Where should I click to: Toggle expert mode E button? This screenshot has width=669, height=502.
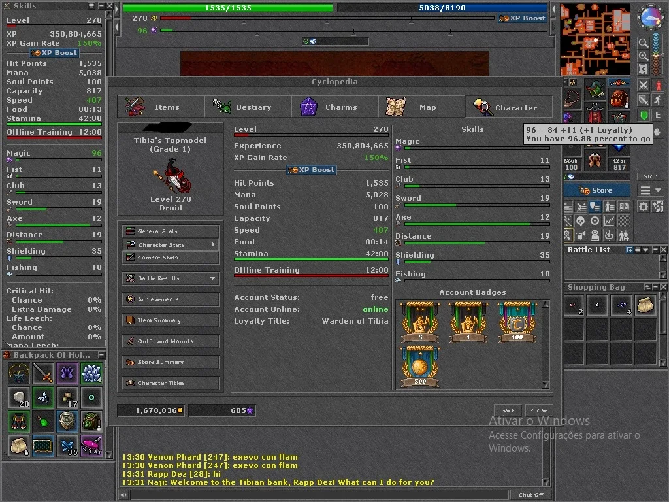[x=658, y=115]
